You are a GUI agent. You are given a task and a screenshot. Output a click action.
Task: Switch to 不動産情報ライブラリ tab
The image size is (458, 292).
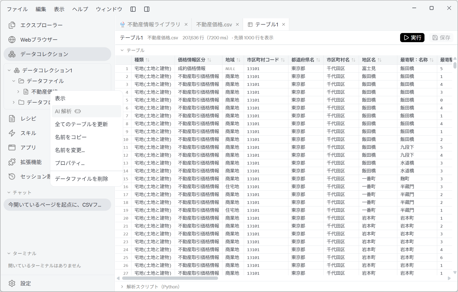point(154,24)
